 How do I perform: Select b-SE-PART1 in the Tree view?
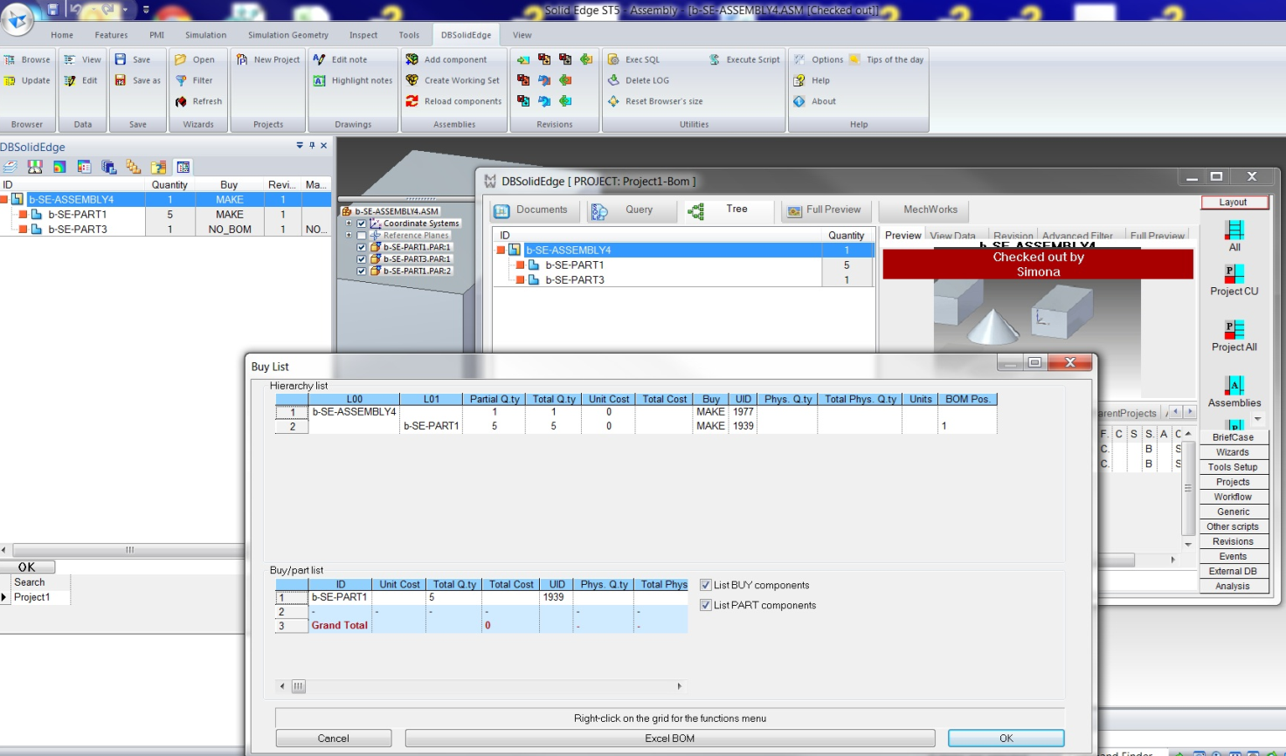(575, 265)
